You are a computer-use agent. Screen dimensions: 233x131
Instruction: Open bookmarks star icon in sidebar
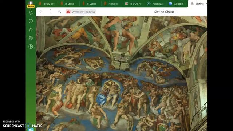[31, 29]
